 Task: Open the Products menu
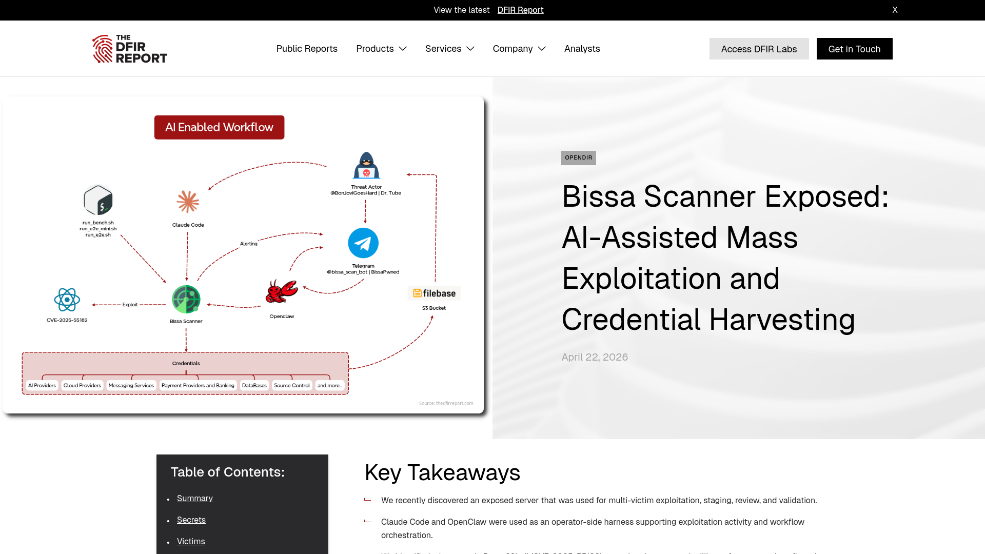tap(375, 49)
